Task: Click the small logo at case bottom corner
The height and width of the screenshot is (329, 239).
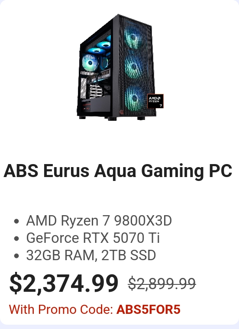Action: [x=122, y=112]
